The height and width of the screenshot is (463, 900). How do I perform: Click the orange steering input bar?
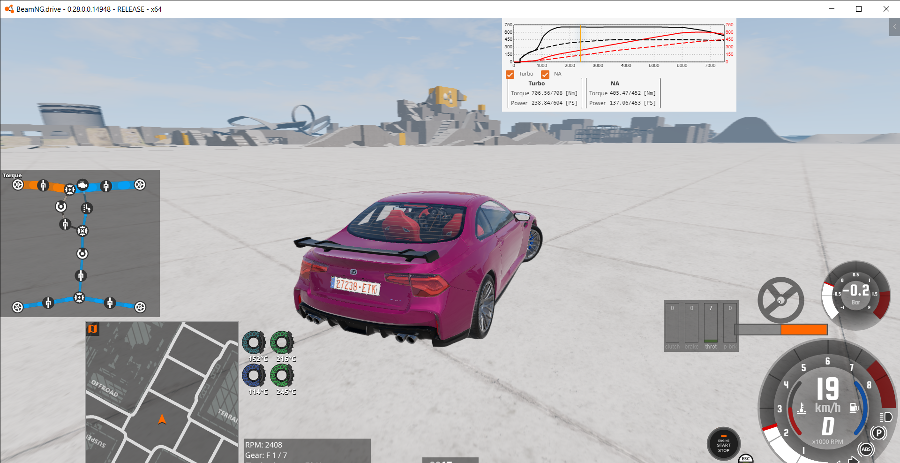804,330
